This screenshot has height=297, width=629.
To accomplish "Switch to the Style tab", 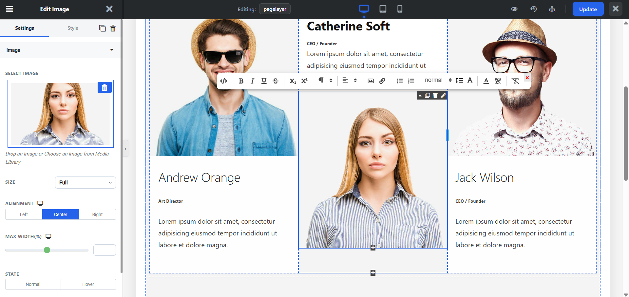I will 73,28.
